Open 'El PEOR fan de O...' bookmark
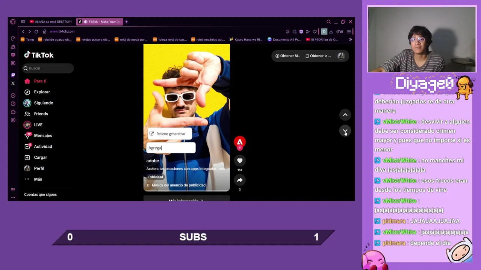Image resolution: width=481 pixels, height=270 pixels. (322, 39)
